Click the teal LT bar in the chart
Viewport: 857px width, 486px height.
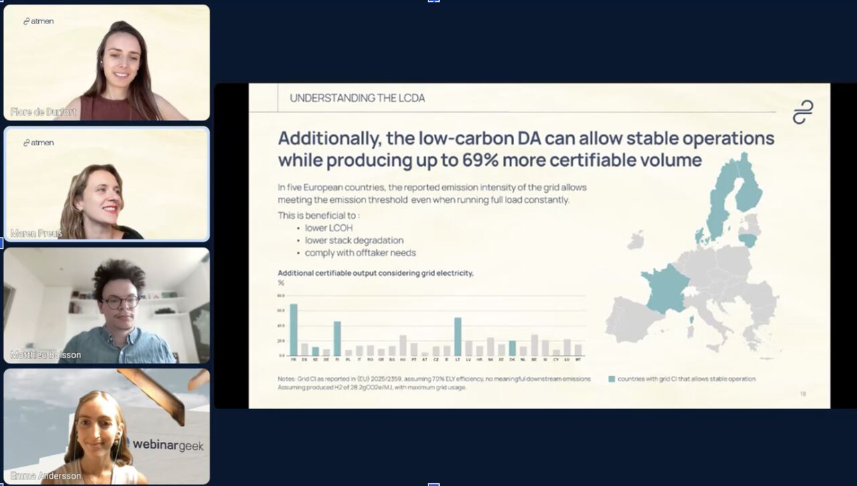458,337
